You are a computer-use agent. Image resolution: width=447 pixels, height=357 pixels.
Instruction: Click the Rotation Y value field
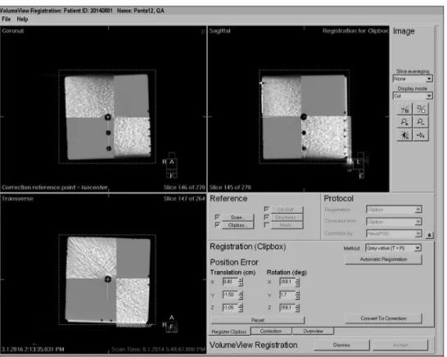click(287, 295)
